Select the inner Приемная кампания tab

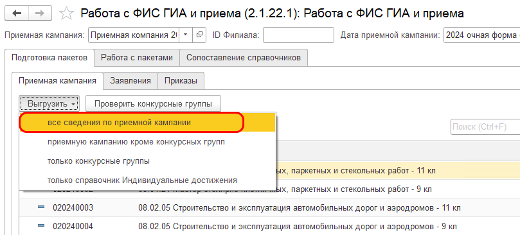(x=57, y=80)
